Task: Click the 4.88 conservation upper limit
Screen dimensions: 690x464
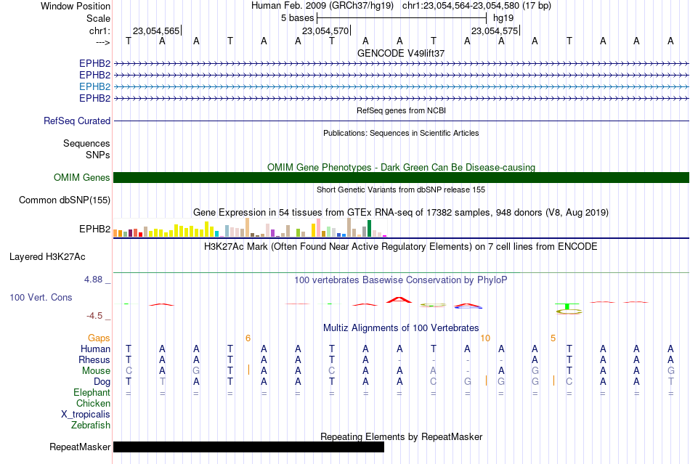Action: click(93, 280)
